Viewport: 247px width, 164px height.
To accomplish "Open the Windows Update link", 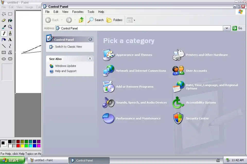I will (x=66, y=66).
